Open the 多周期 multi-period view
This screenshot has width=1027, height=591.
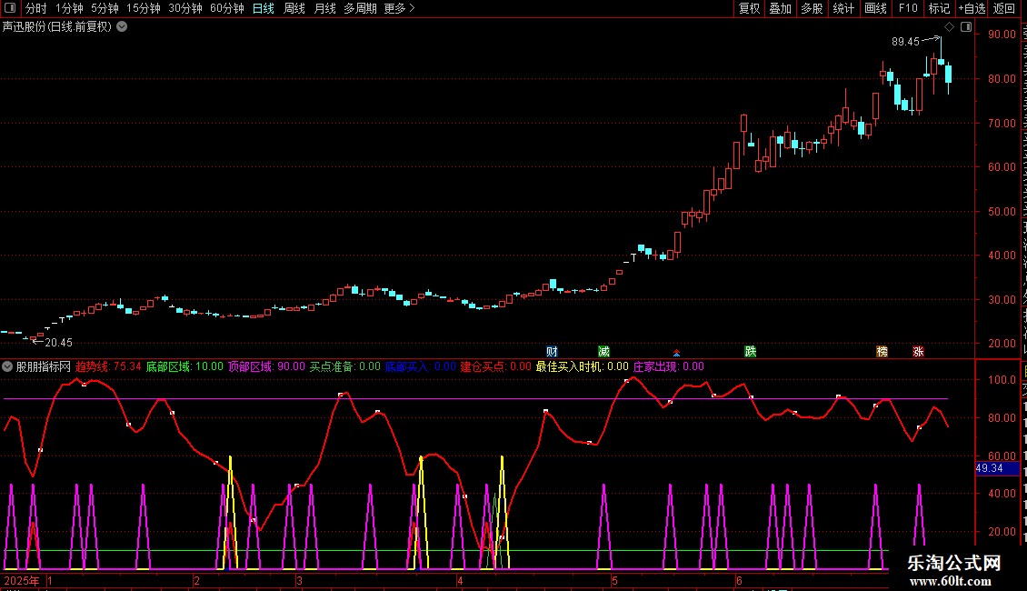[360, 8]
